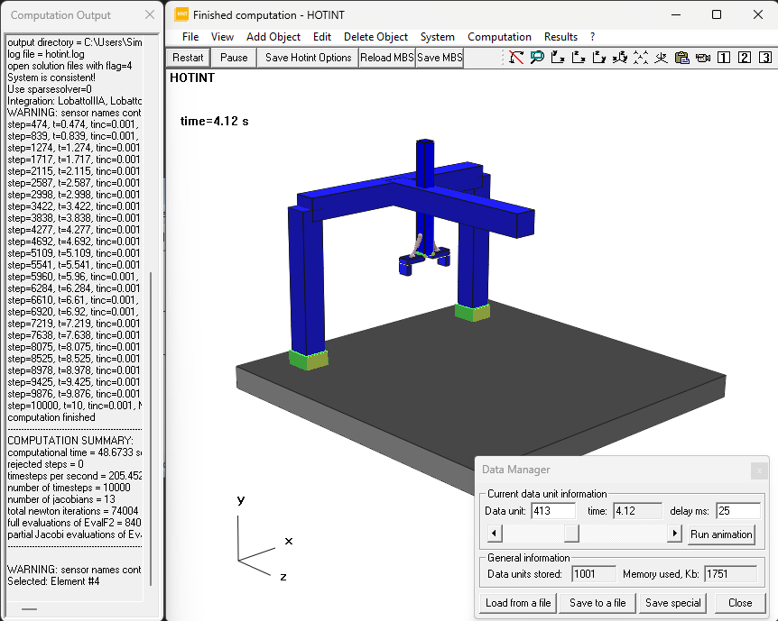Click the Run animation button
The image size is (778, 621).
click(x=720, y=534)
